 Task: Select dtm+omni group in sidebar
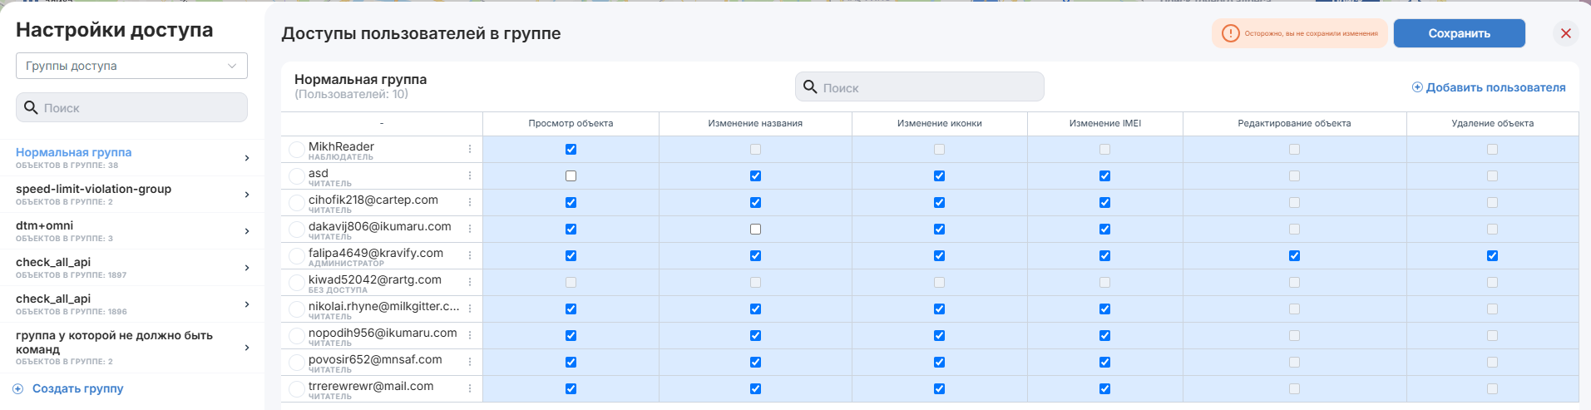pyautogui.click(x=132, y=231)
